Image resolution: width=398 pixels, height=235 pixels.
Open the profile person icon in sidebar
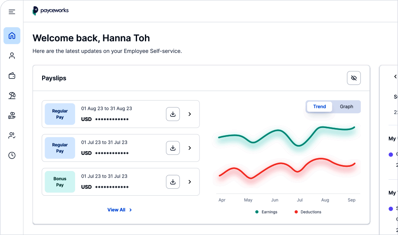point(12,56)
